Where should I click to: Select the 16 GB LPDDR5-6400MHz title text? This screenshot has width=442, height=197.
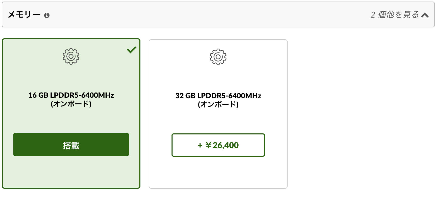(71, 95)
